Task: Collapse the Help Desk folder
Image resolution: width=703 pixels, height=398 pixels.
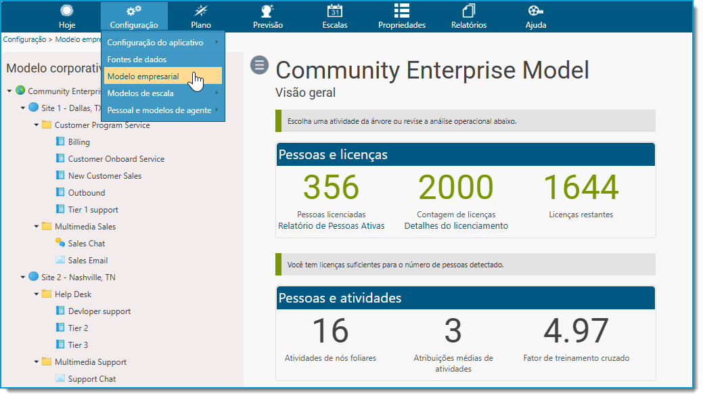Action: 37,294
